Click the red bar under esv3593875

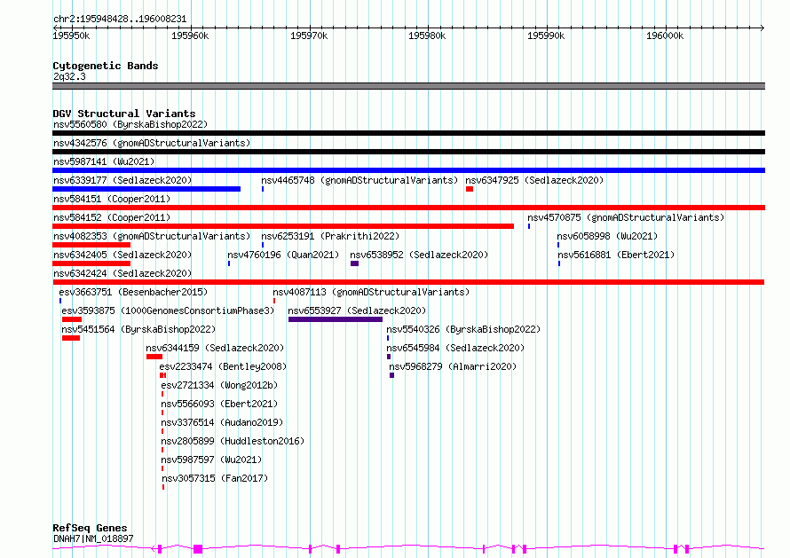(x=72, y=319)
